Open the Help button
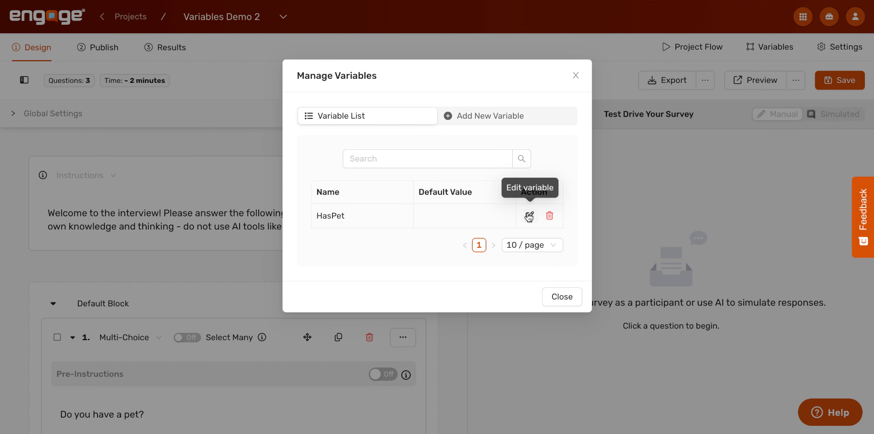The image size is (874, 434). tap(830, 413)
